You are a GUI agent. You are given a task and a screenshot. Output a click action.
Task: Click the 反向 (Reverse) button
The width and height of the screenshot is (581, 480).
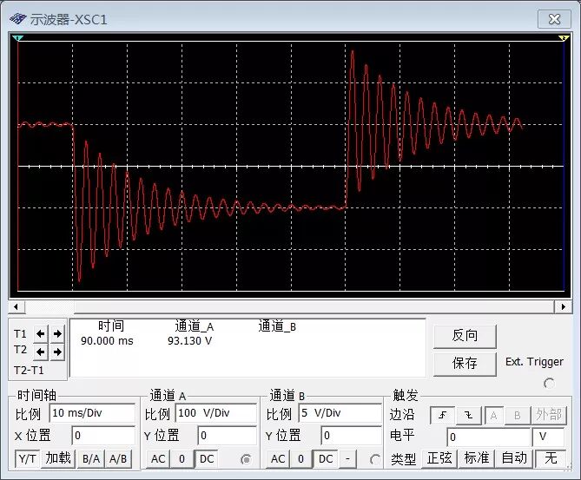pos(465,335)
